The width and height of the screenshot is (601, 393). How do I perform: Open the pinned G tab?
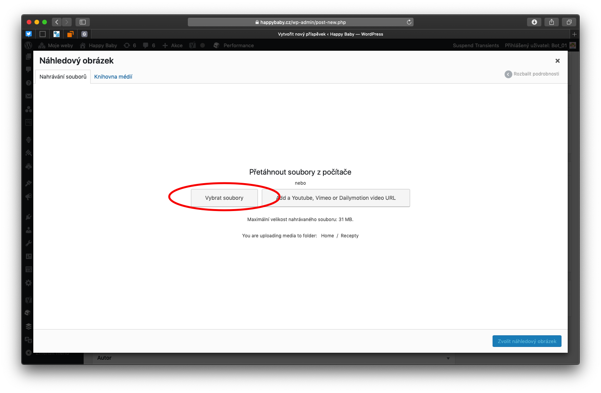coord(84,34)
